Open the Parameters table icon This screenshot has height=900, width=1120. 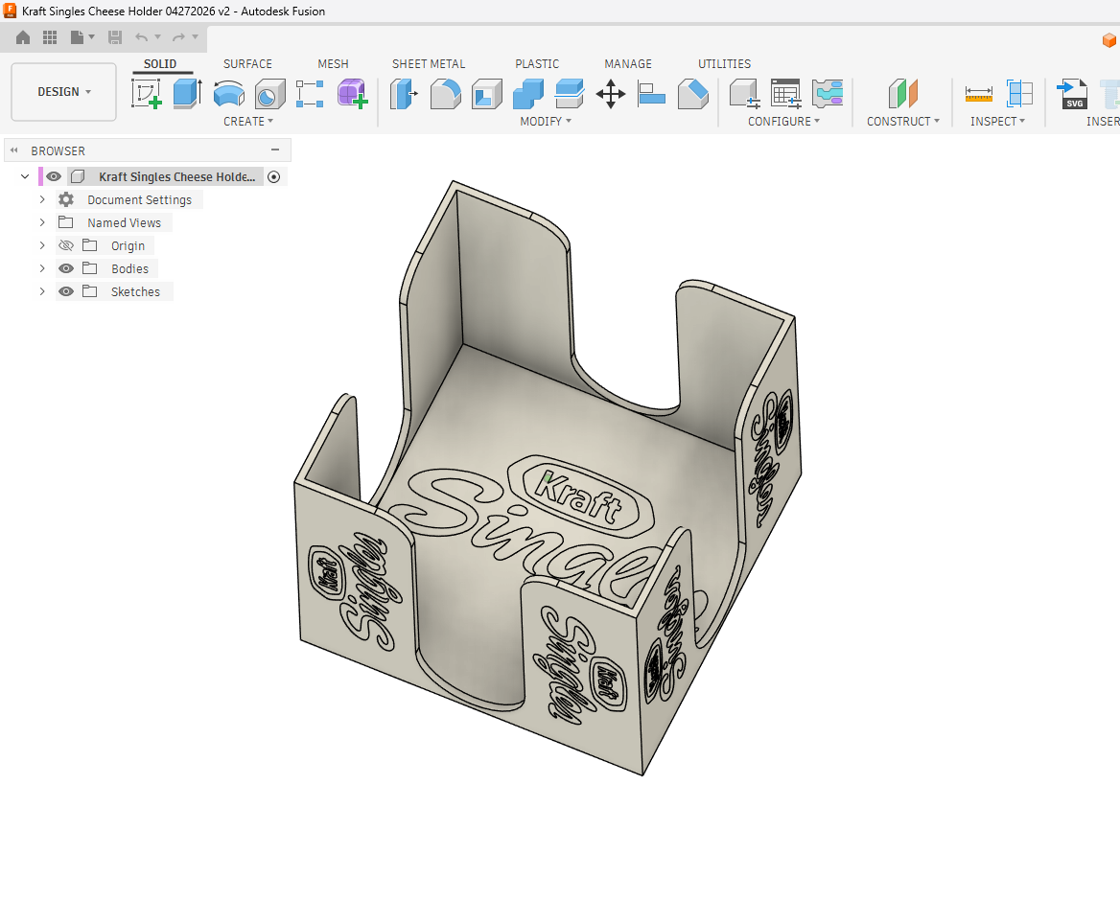click(785, 94)
